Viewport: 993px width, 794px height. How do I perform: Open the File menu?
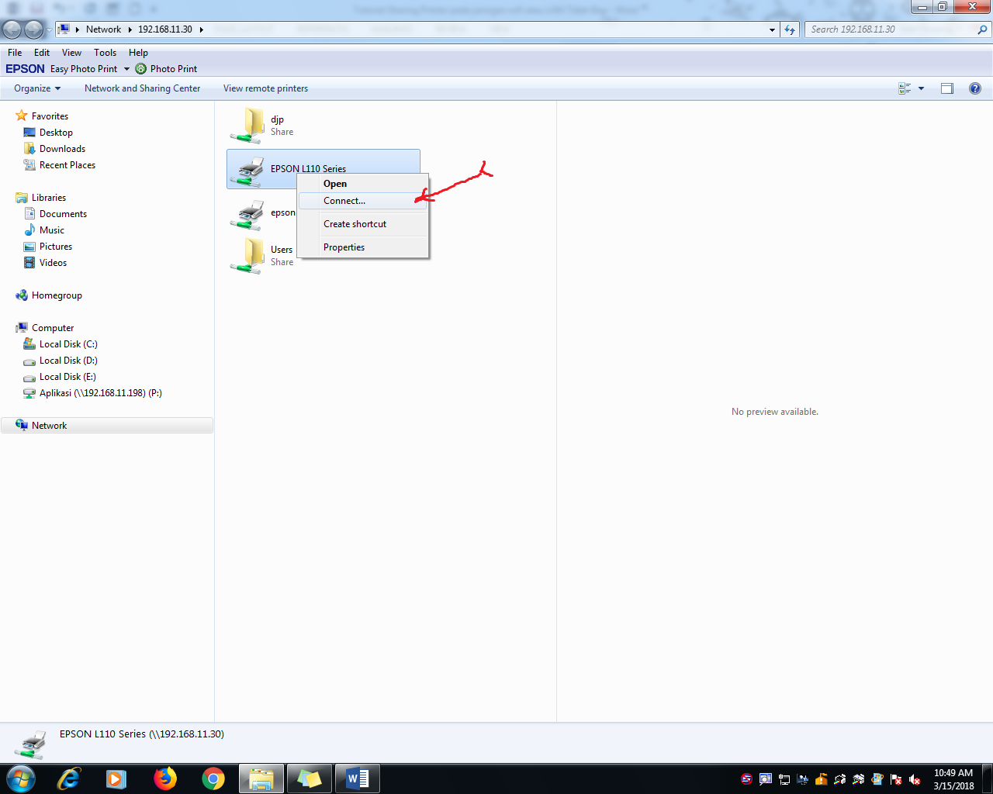[15, 53]
